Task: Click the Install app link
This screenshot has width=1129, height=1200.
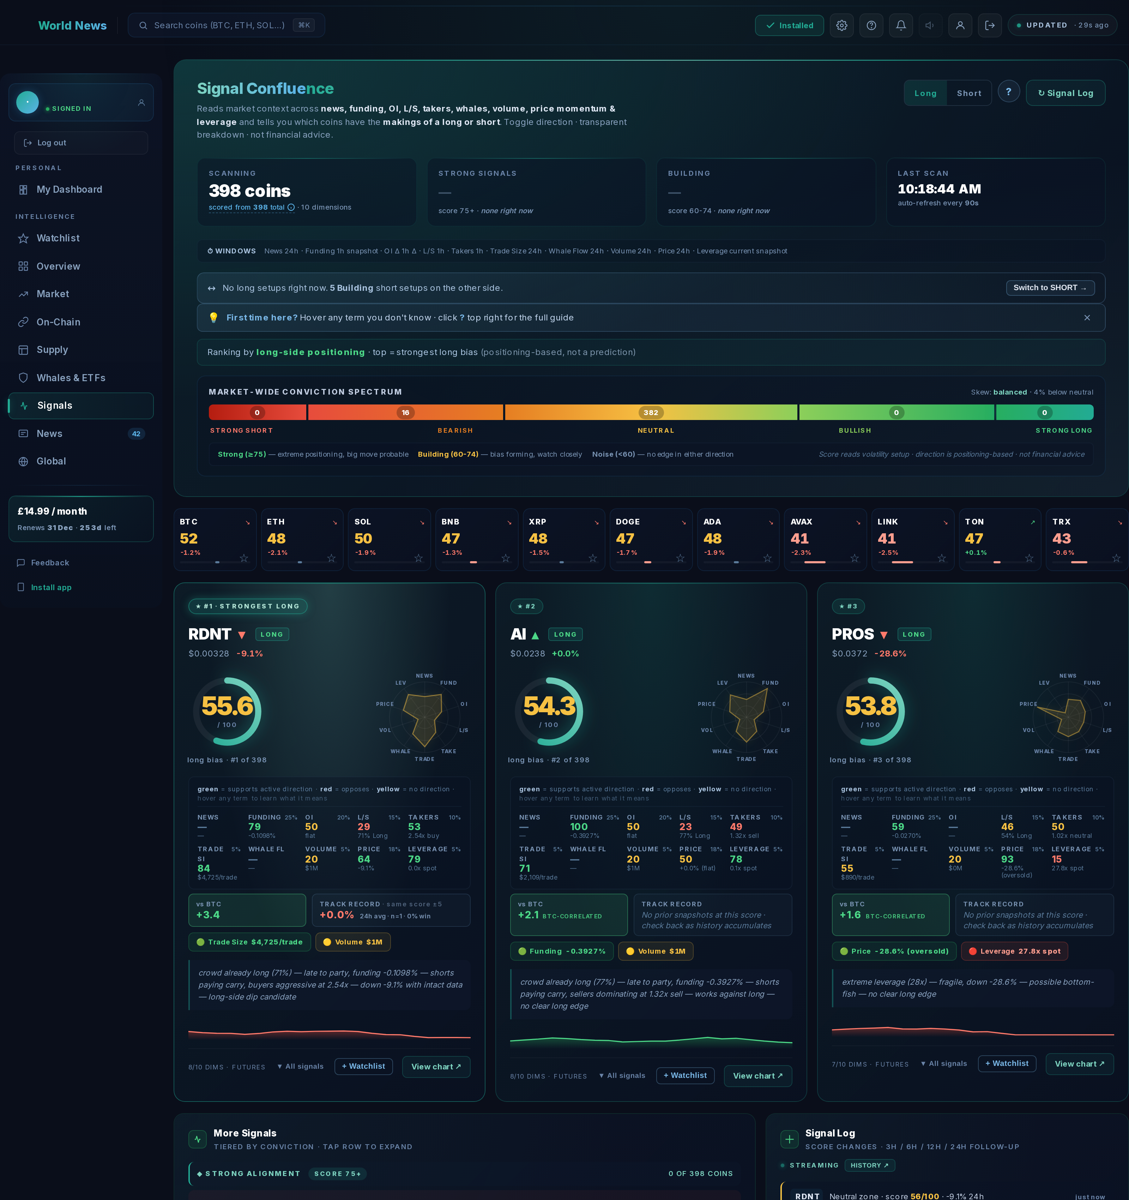Action: tap(45, 587)
